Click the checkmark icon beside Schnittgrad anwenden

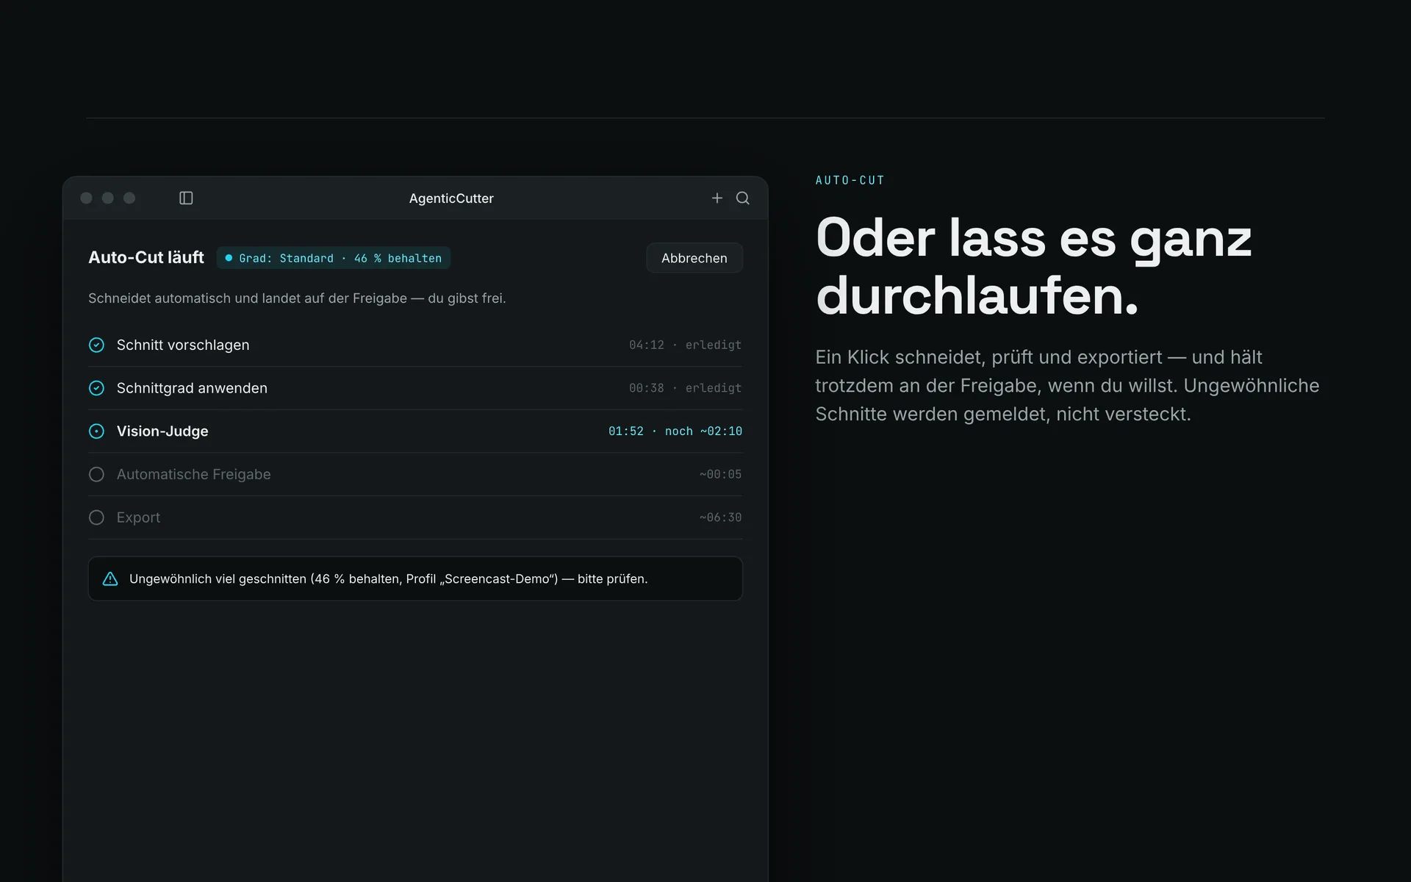click(96, 388)
